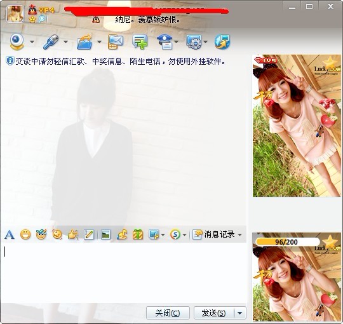Click the blue bubble icon beside the star

pyautogui.click(x=41, y=19)
